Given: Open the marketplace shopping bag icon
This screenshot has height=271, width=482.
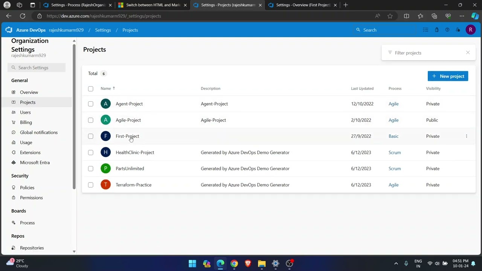Looking at the screenshot, I should 436,30.
